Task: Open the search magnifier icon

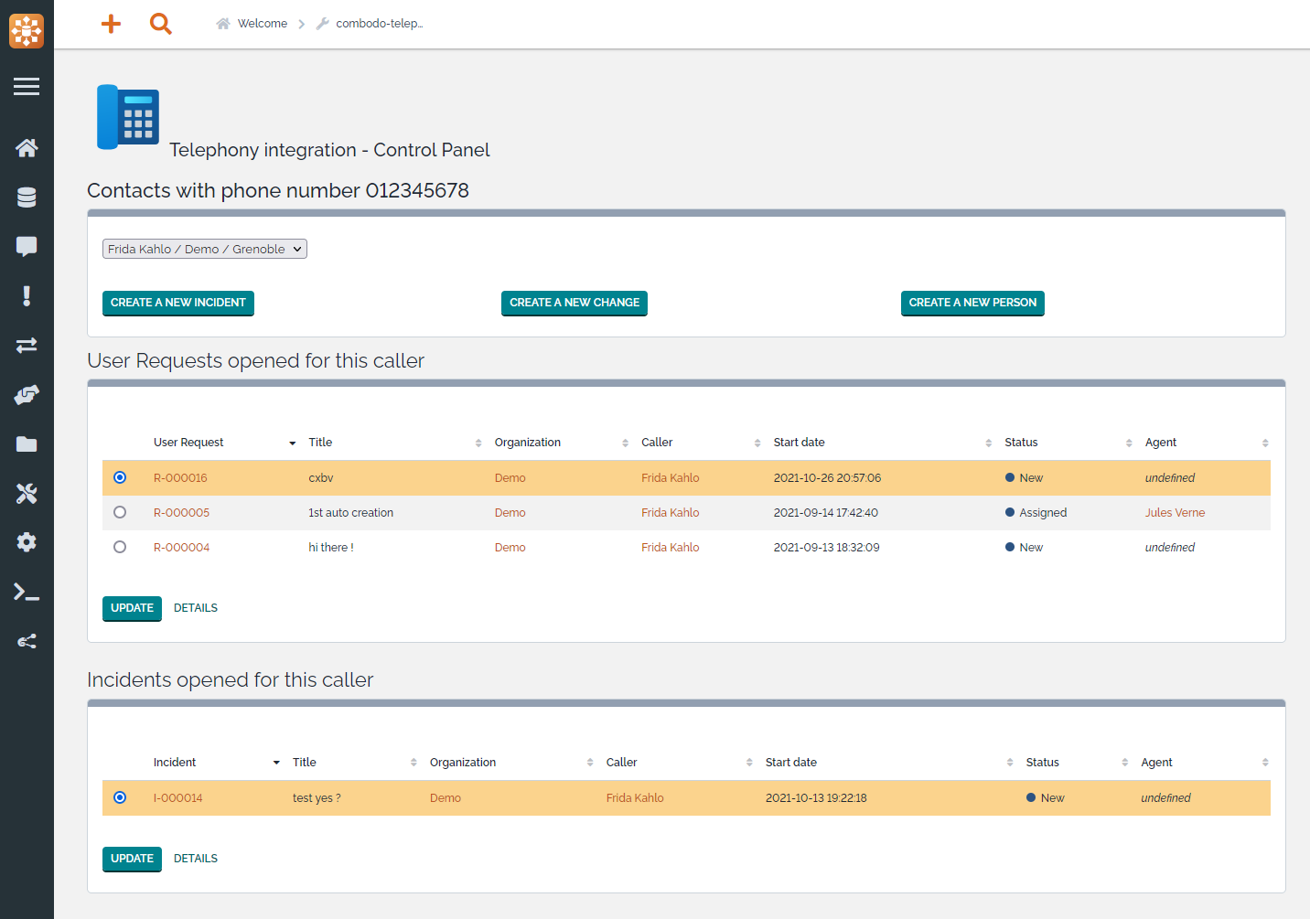Action: (x=161, y=24)
